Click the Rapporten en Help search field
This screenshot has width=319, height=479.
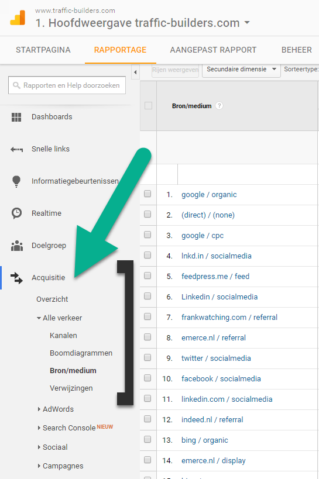click(67, 85)
